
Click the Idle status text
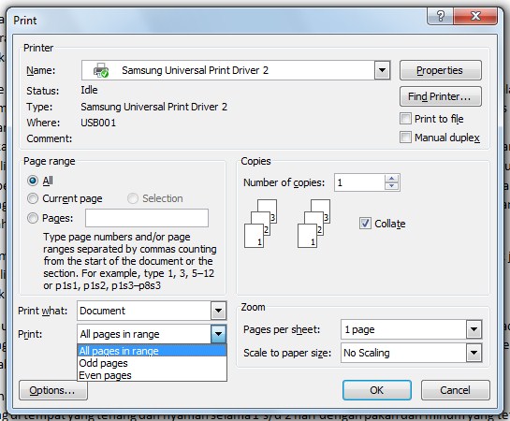click(89, 90)
